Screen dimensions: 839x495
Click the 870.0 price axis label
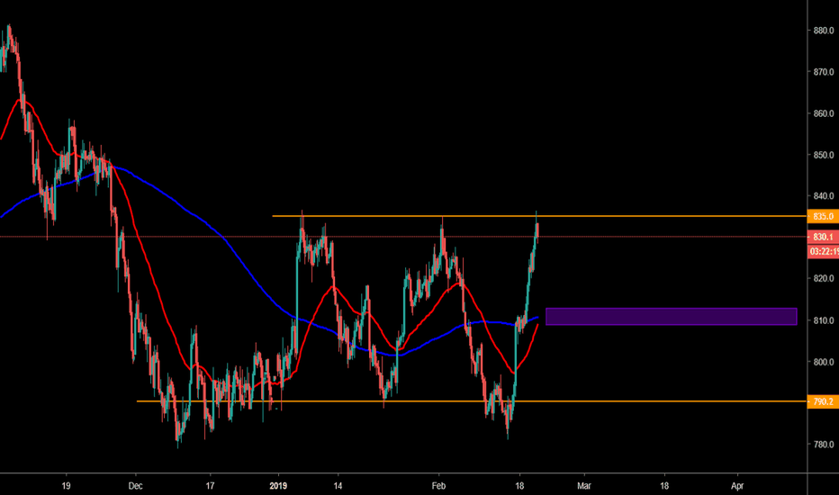tap(824, 72)
